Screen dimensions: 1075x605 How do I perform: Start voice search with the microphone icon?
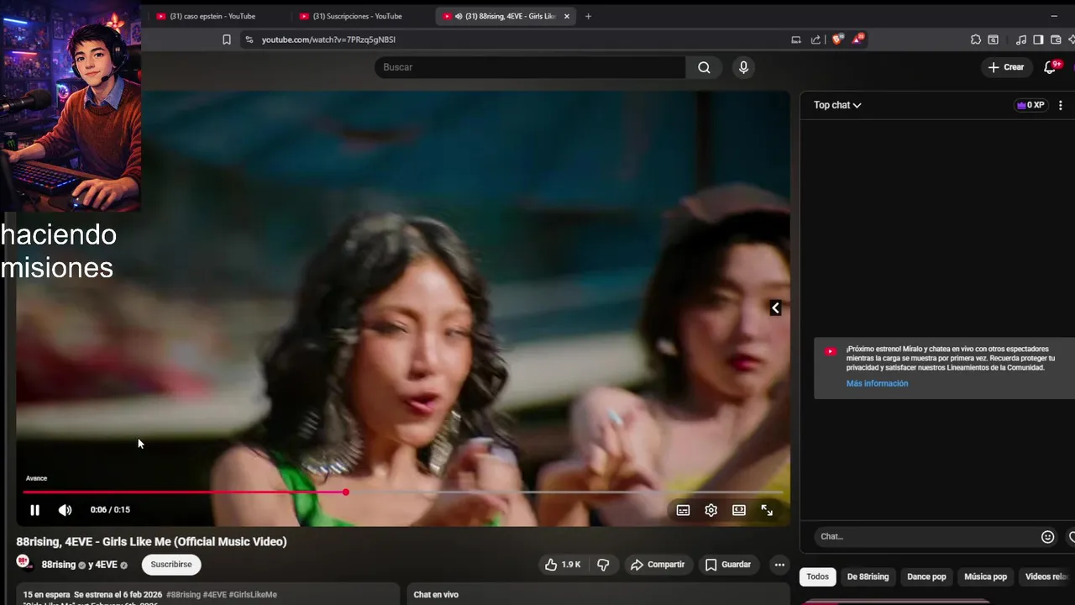(x=743, y=67)
